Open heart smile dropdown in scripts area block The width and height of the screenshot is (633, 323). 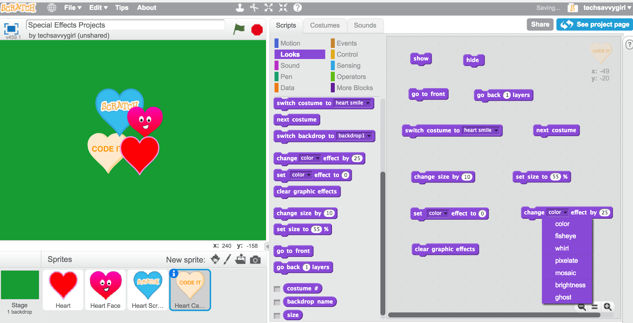point(481,130)
